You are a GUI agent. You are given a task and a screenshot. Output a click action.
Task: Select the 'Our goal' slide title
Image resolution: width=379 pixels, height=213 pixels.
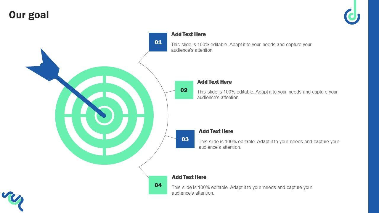(29, 15)
